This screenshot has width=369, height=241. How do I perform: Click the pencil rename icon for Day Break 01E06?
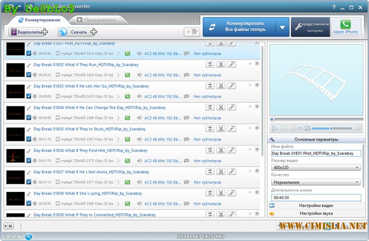[x=29, y=151]
